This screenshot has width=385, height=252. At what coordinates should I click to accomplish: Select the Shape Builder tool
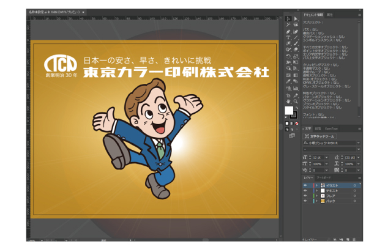click(288, 69)
